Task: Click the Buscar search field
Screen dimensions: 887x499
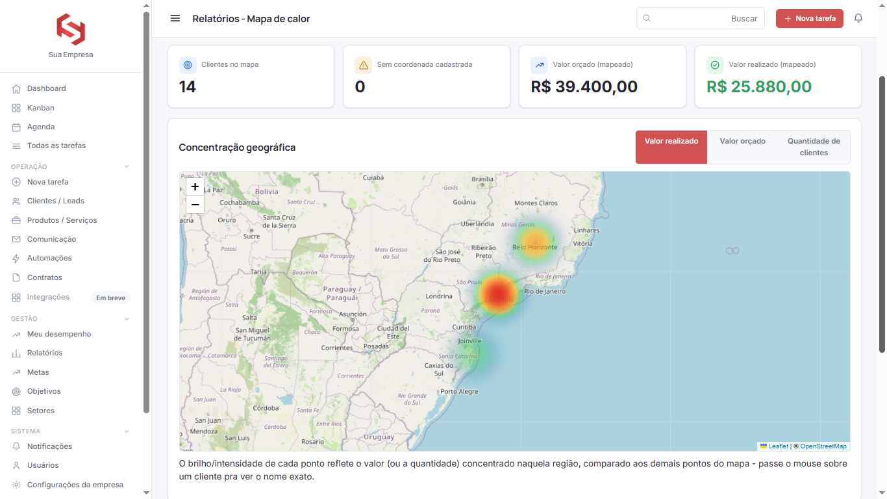Action: click(x=700, y=18)
